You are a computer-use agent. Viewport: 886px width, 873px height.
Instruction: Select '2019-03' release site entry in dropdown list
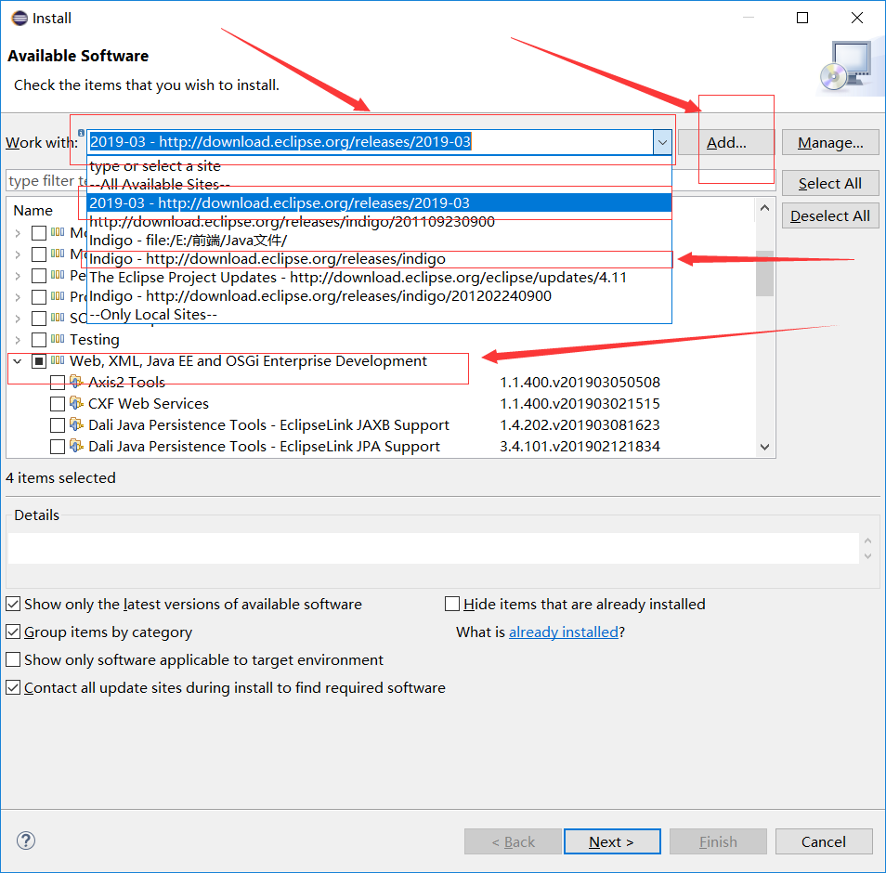(x=379, y=202)
